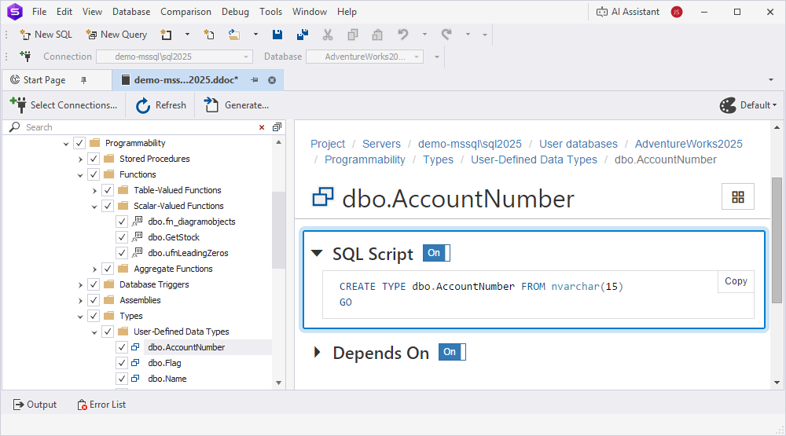This screenshot has width=786, height=436.
Task: Click the Redo arrow icon
Action: click(x=446, y=35)
